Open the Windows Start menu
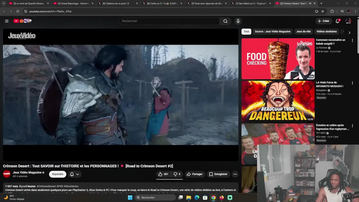Screen dimensions: 359x202 pyautogui.click(x=130, y=198)
